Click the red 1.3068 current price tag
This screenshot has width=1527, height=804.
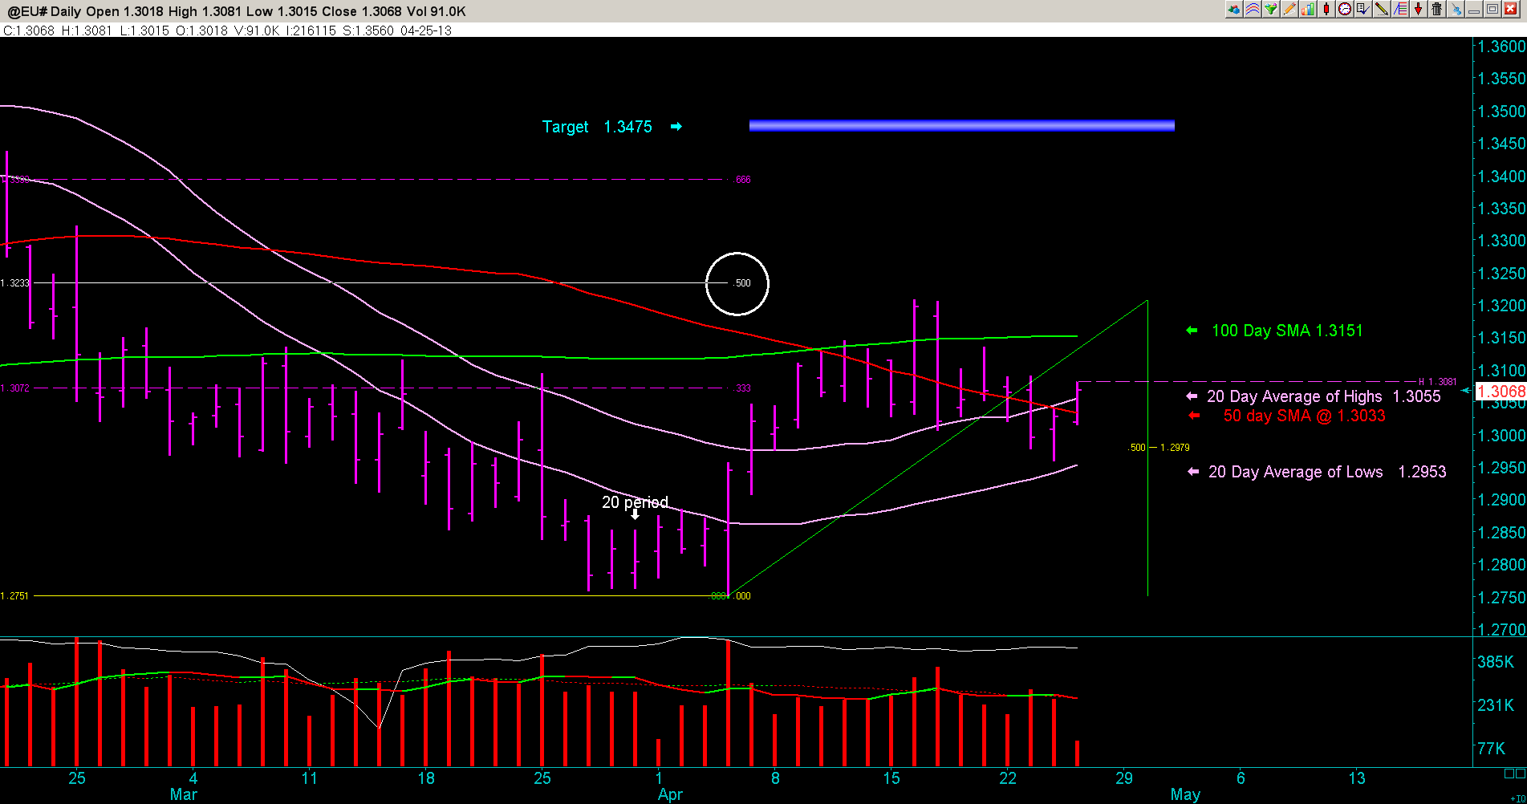(x=1501, y=392)
